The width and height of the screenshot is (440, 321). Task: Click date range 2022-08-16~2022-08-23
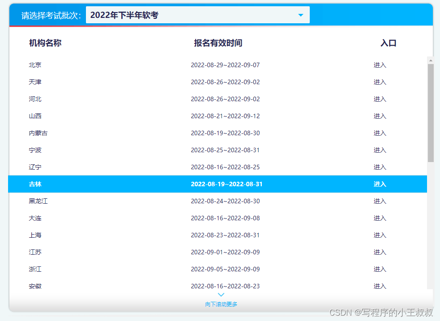click(x=225, y=286)
